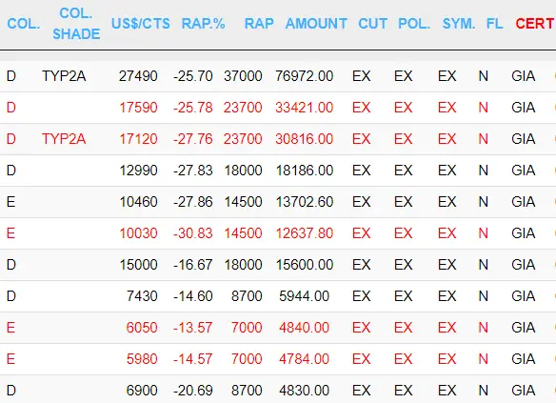Click the amount 33421.00 cell

tap(305, 108)
